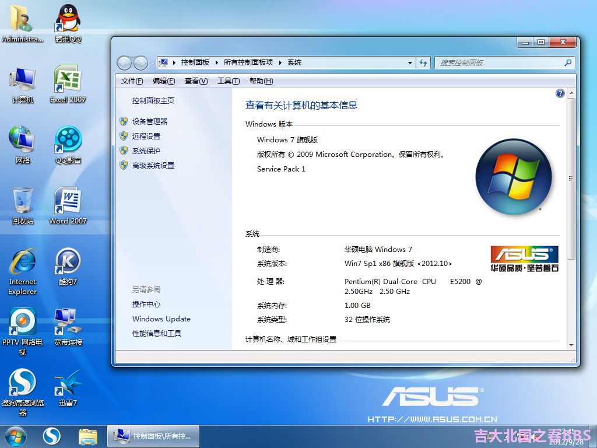Open the address bar history dropdown

click(410, 63)
